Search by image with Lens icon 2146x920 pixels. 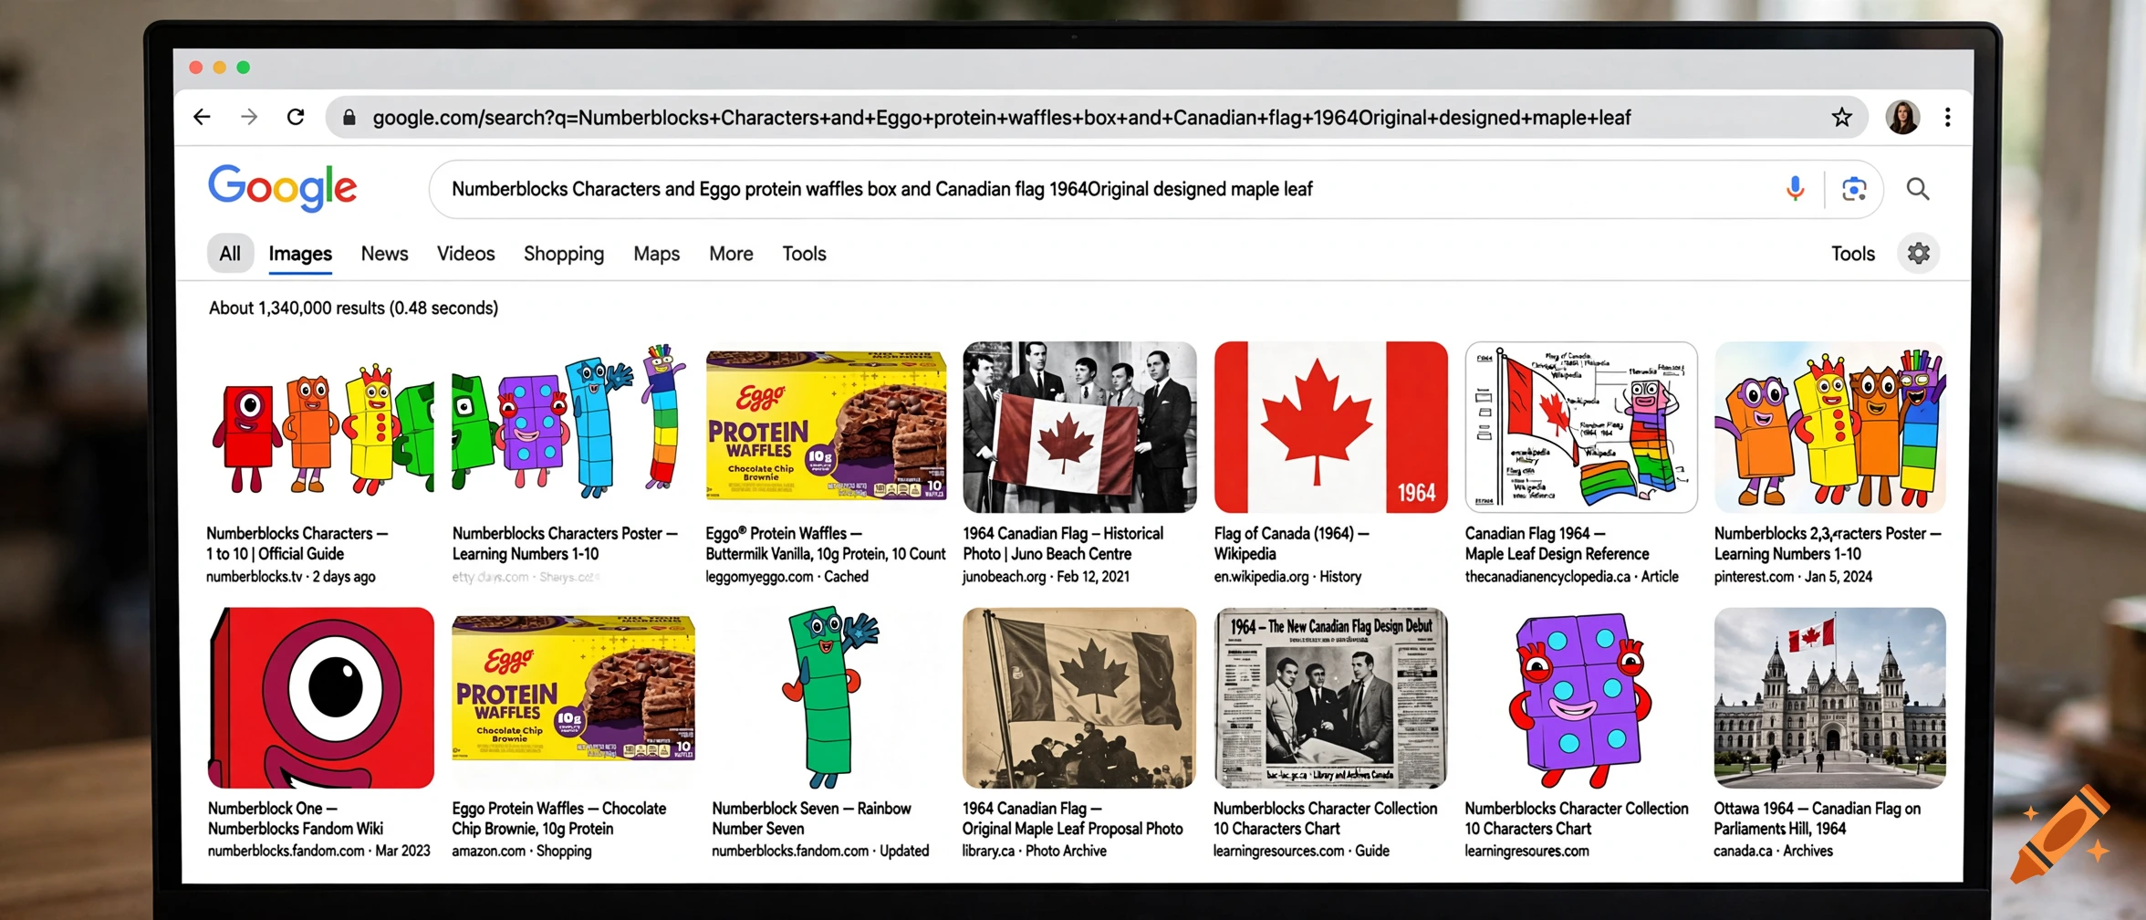[1854, 189]
